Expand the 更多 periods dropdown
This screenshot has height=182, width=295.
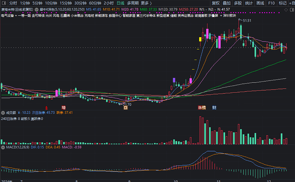point(146,3)
